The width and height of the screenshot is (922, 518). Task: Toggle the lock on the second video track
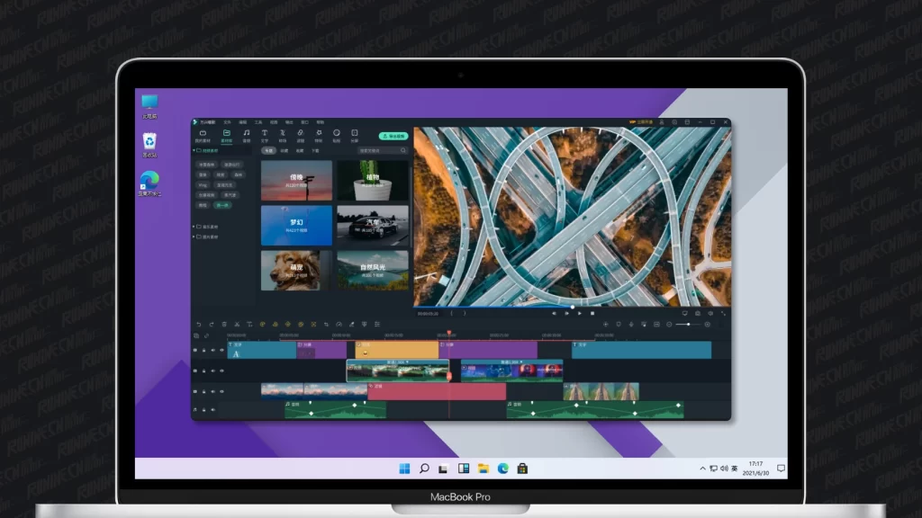point(204,371)
